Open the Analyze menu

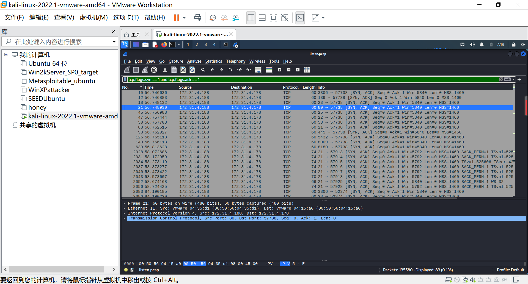194,61
